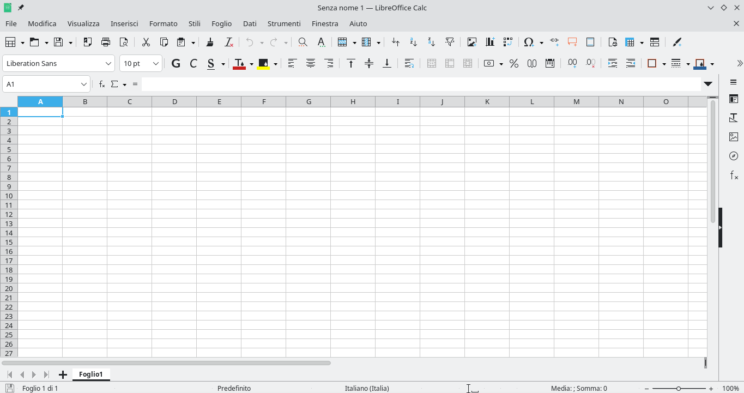
Task: Insert a comment on the cell
Action: tap(572, 42)
